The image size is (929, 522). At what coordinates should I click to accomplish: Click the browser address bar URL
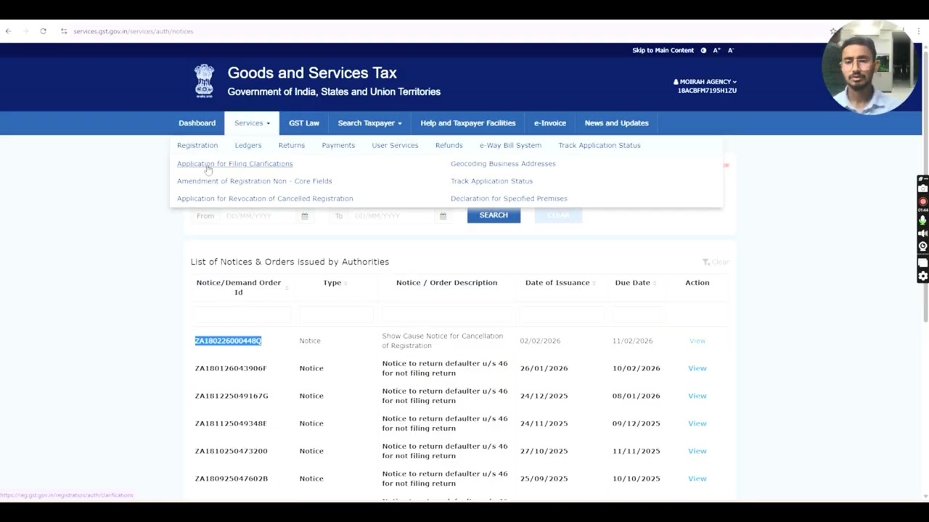click(x=134, y=31)
